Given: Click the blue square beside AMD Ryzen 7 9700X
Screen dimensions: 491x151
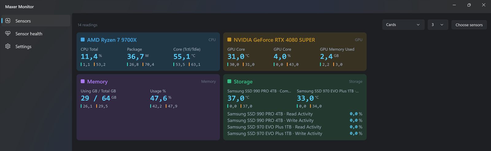Looking at the screenshot, I should pyautogui.click(x=83, y=40).
